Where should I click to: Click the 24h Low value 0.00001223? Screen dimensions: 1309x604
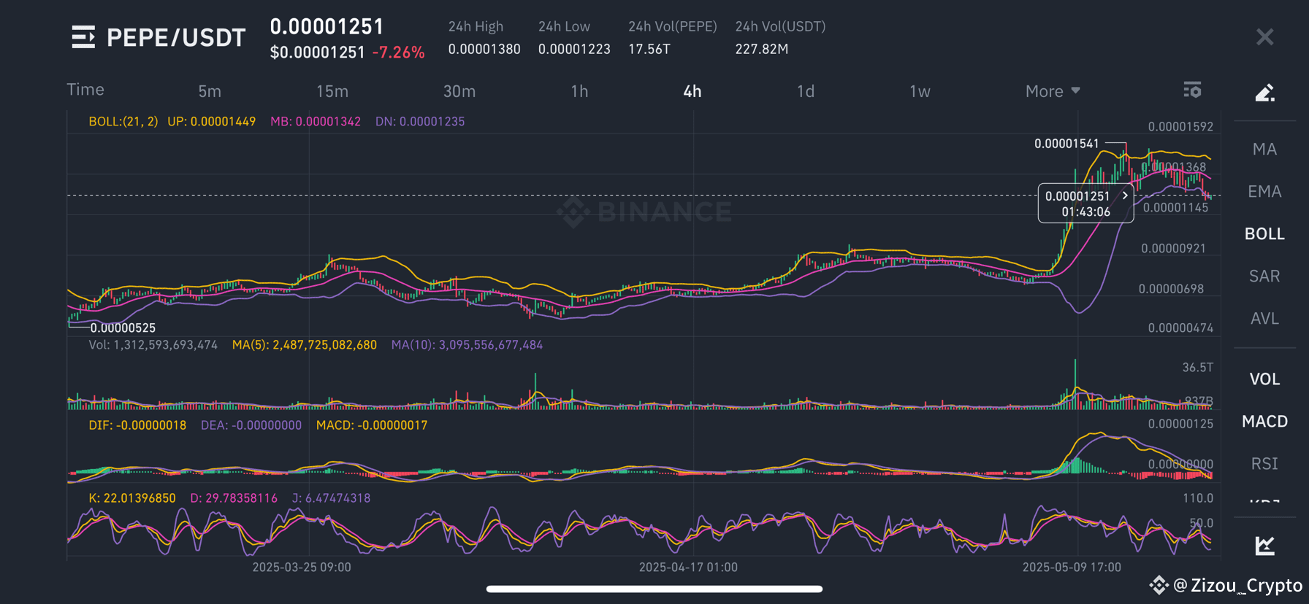574,49
